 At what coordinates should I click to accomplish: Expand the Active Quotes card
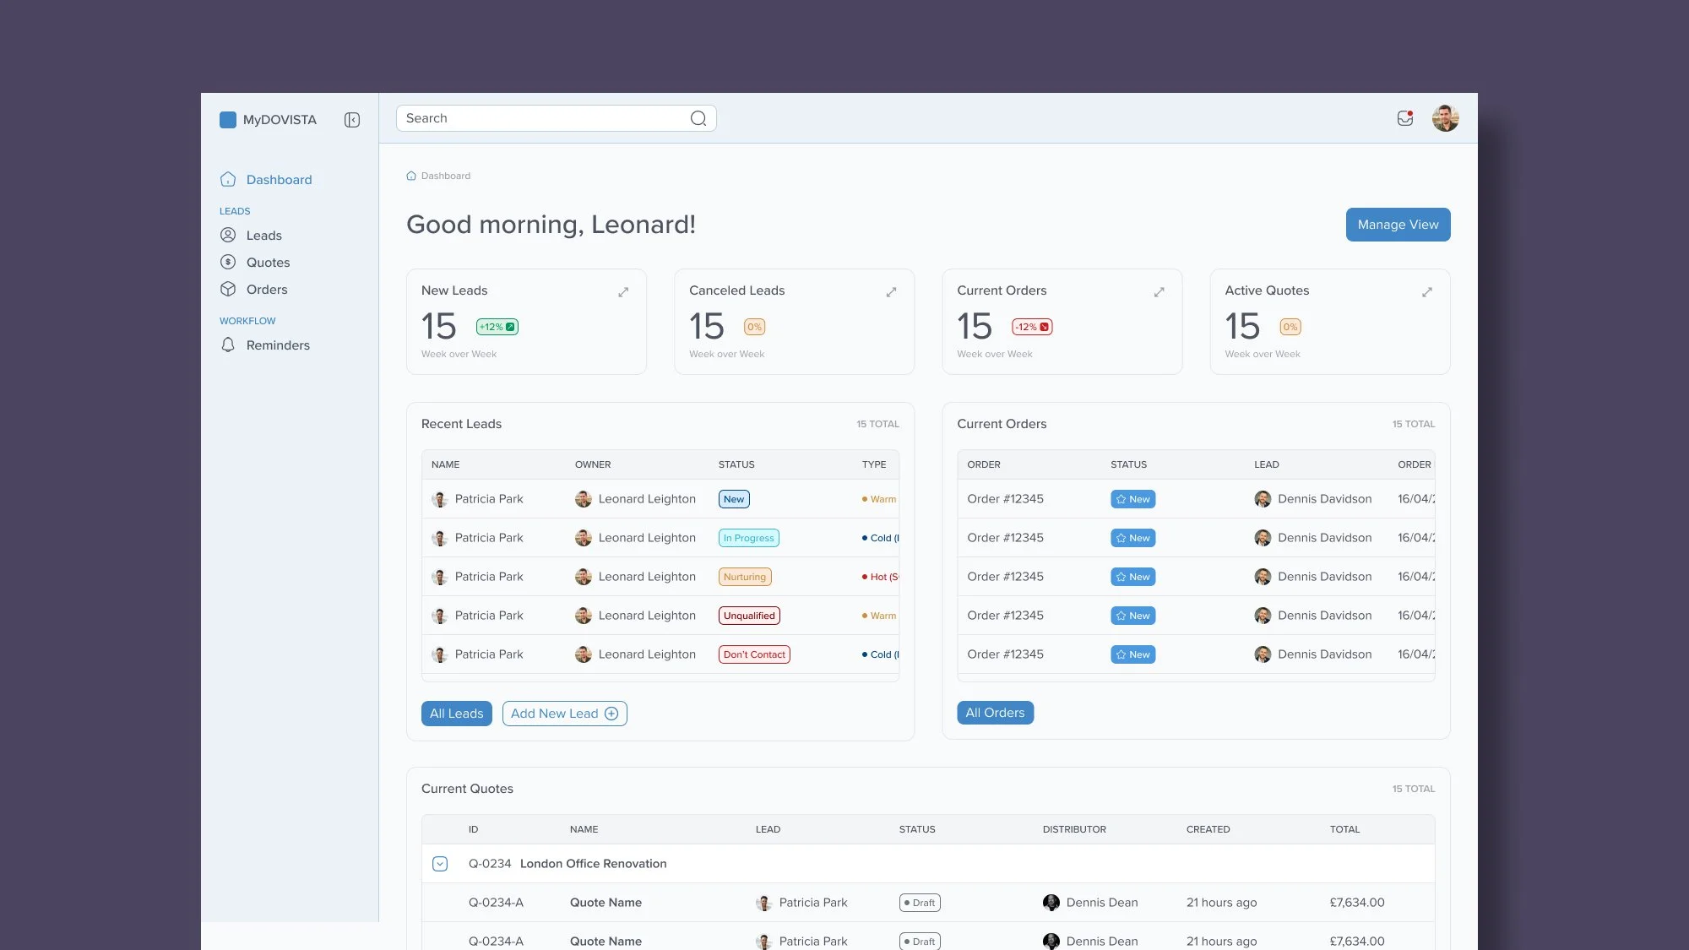1426,292
